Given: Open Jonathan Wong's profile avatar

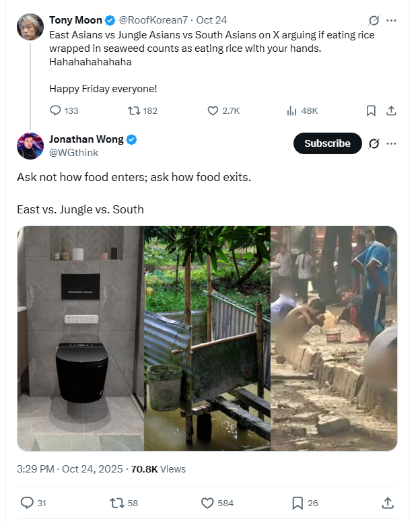Looking at the screenshot, I should point(30,146).
